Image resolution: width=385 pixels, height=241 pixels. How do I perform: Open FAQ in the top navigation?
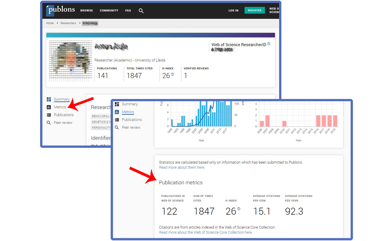click(x=128, y=11)
